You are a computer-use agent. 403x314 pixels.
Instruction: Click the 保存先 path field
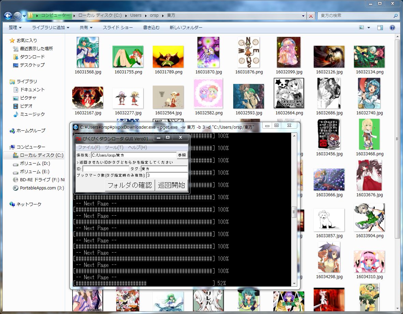click(x=134, y=155)
